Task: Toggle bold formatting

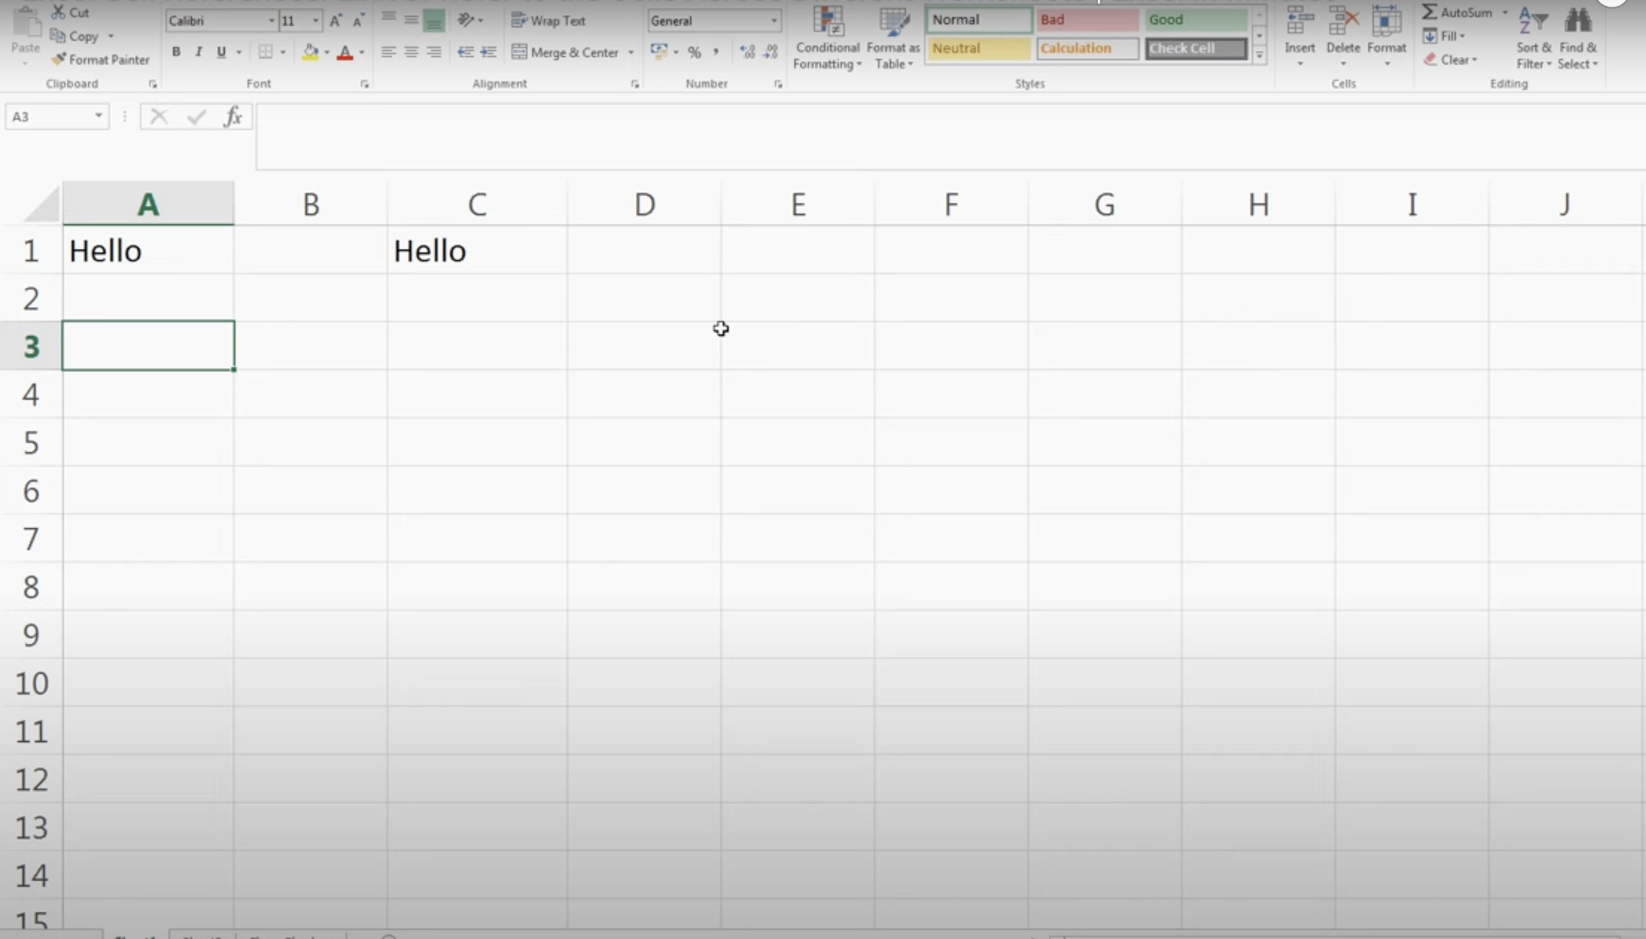Action: [x=175, y=51]
